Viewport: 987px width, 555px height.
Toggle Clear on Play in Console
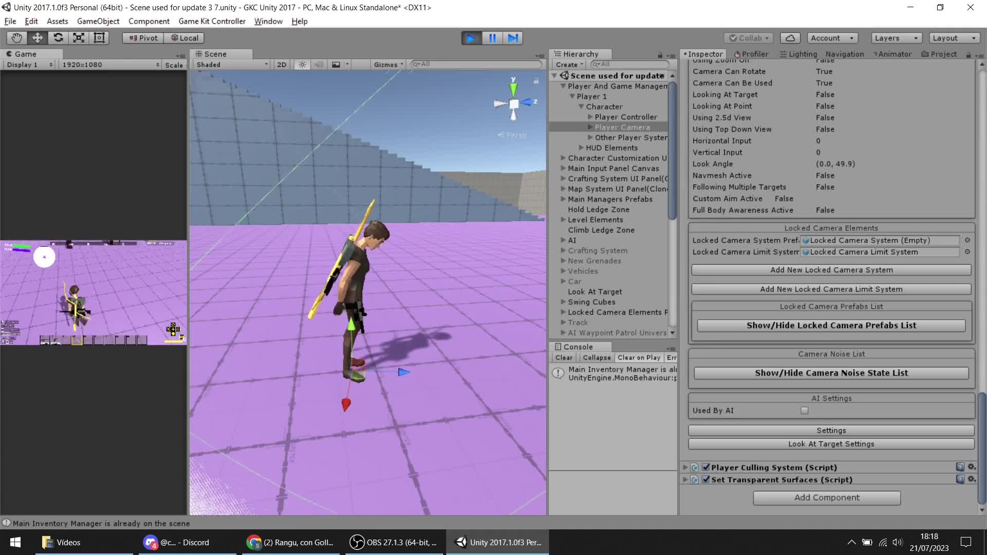(x=638, y=358)
